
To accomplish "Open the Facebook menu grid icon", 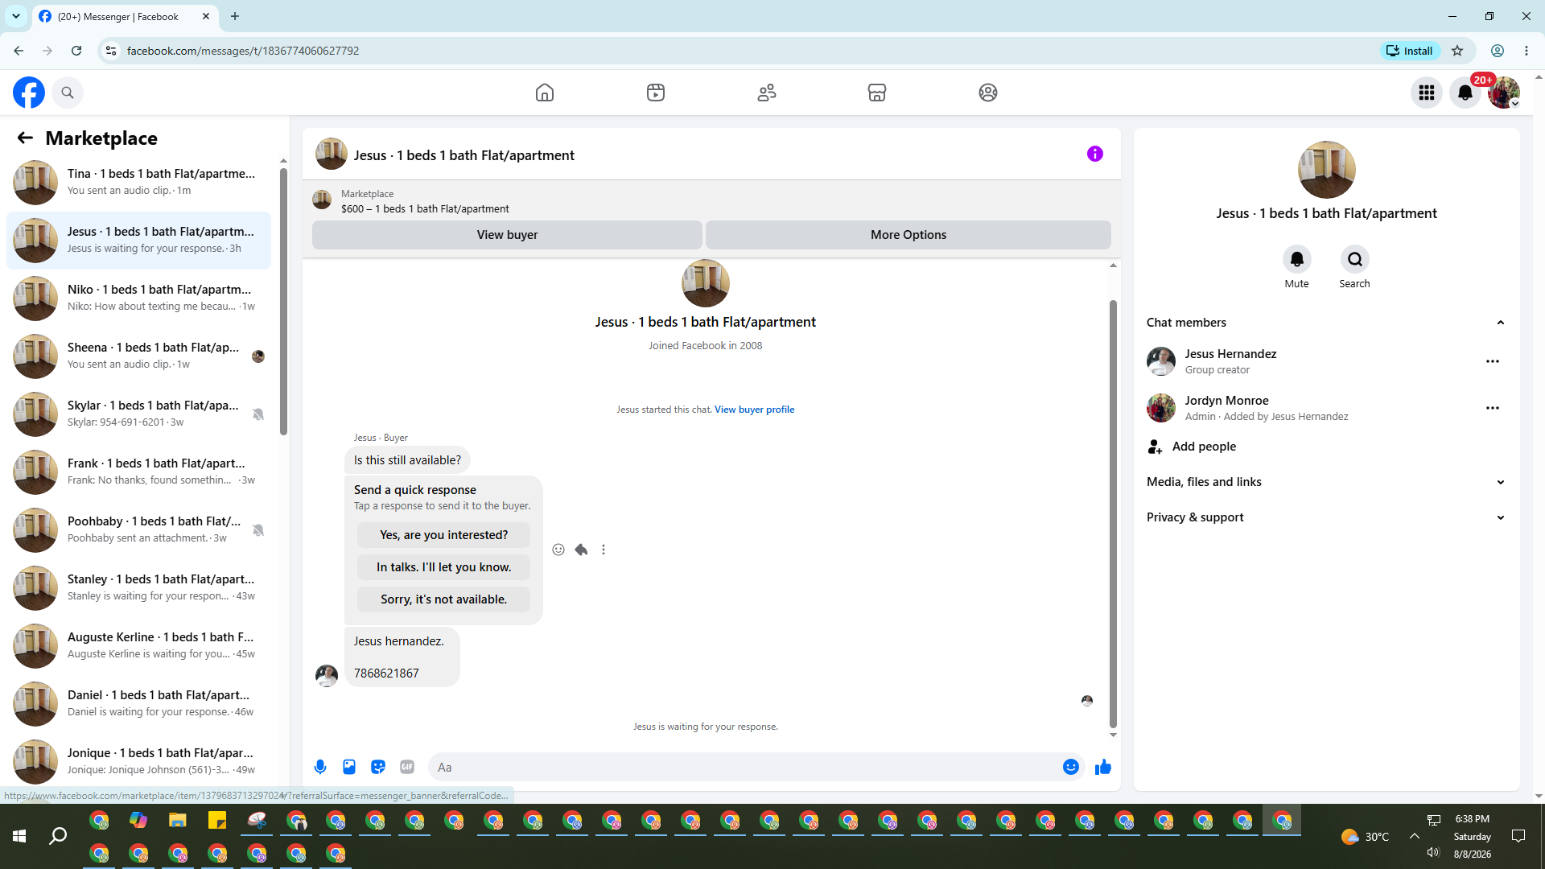I will tap(1427, 93).
